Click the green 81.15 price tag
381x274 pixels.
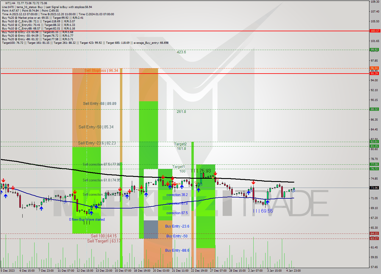pyautogui.click(x=374, y=146)
